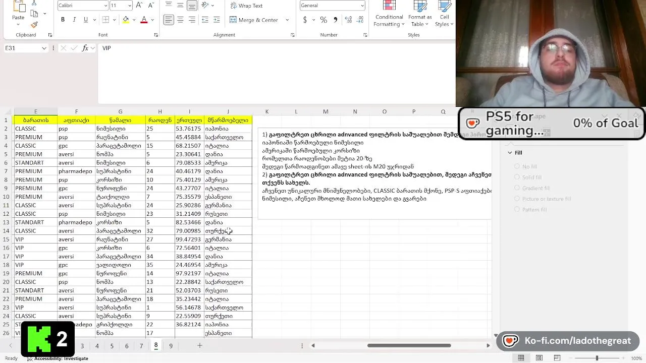This screenshot has height=363, width=646.
Task: Apply fill color bucket
Action: [x=126, y=20]
